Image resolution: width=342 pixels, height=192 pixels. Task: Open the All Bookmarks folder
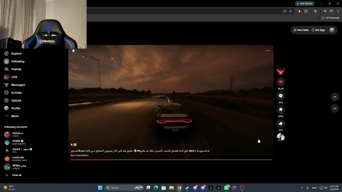point(331,18)
